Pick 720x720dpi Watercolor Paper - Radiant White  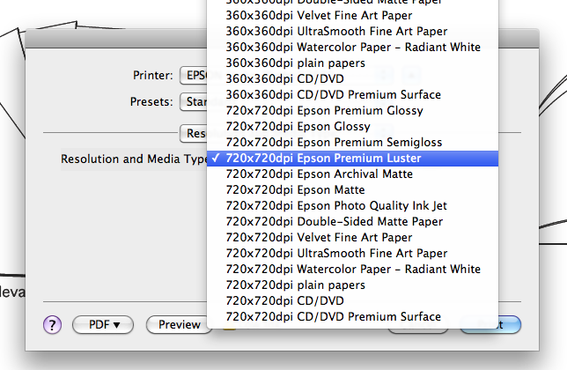pyautogui.click(x=352, y=270)
